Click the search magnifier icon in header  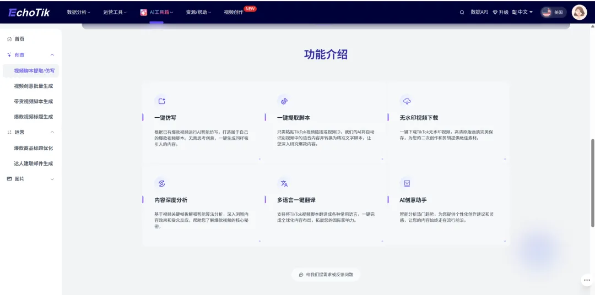[462, 12]
